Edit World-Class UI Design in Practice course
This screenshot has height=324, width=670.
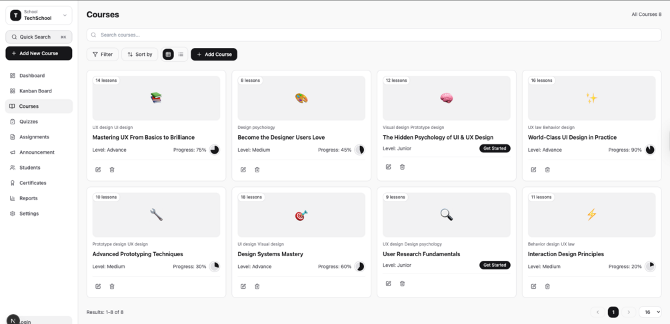(533, 170)
